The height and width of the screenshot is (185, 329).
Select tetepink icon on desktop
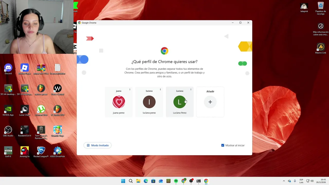pos(304,7)
